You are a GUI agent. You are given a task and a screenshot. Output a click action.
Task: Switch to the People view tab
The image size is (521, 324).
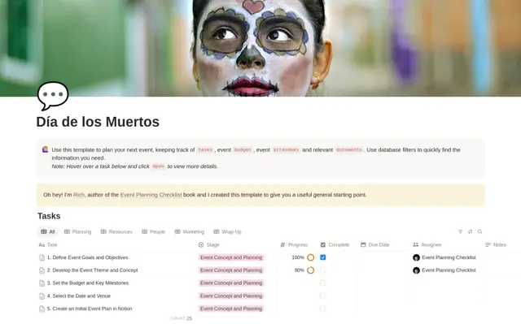(154, 231)
